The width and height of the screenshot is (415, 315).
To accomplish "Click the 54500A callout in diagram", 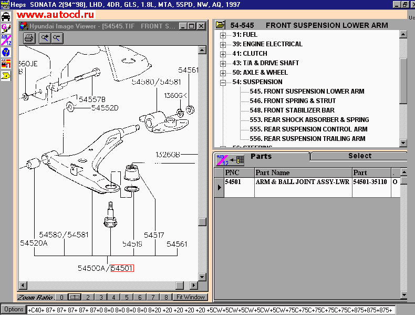I will tap(91, 268).
